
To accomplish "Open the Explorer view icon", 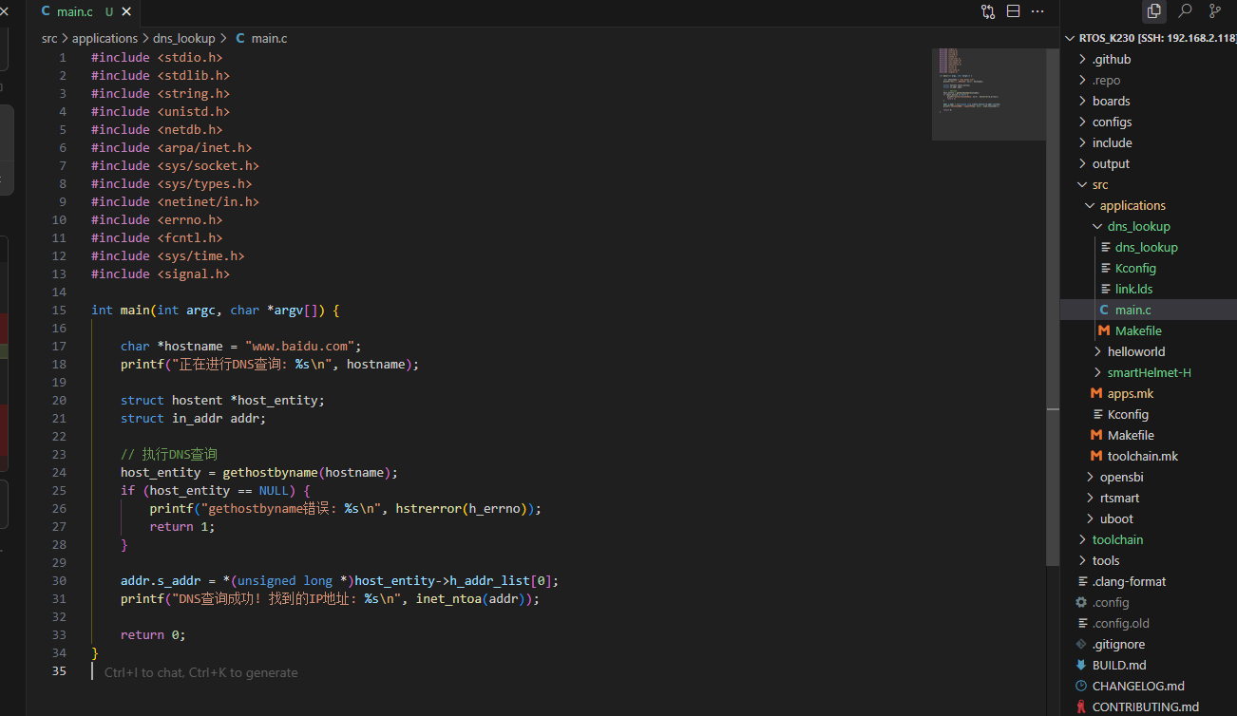I will click(1153, 11).
